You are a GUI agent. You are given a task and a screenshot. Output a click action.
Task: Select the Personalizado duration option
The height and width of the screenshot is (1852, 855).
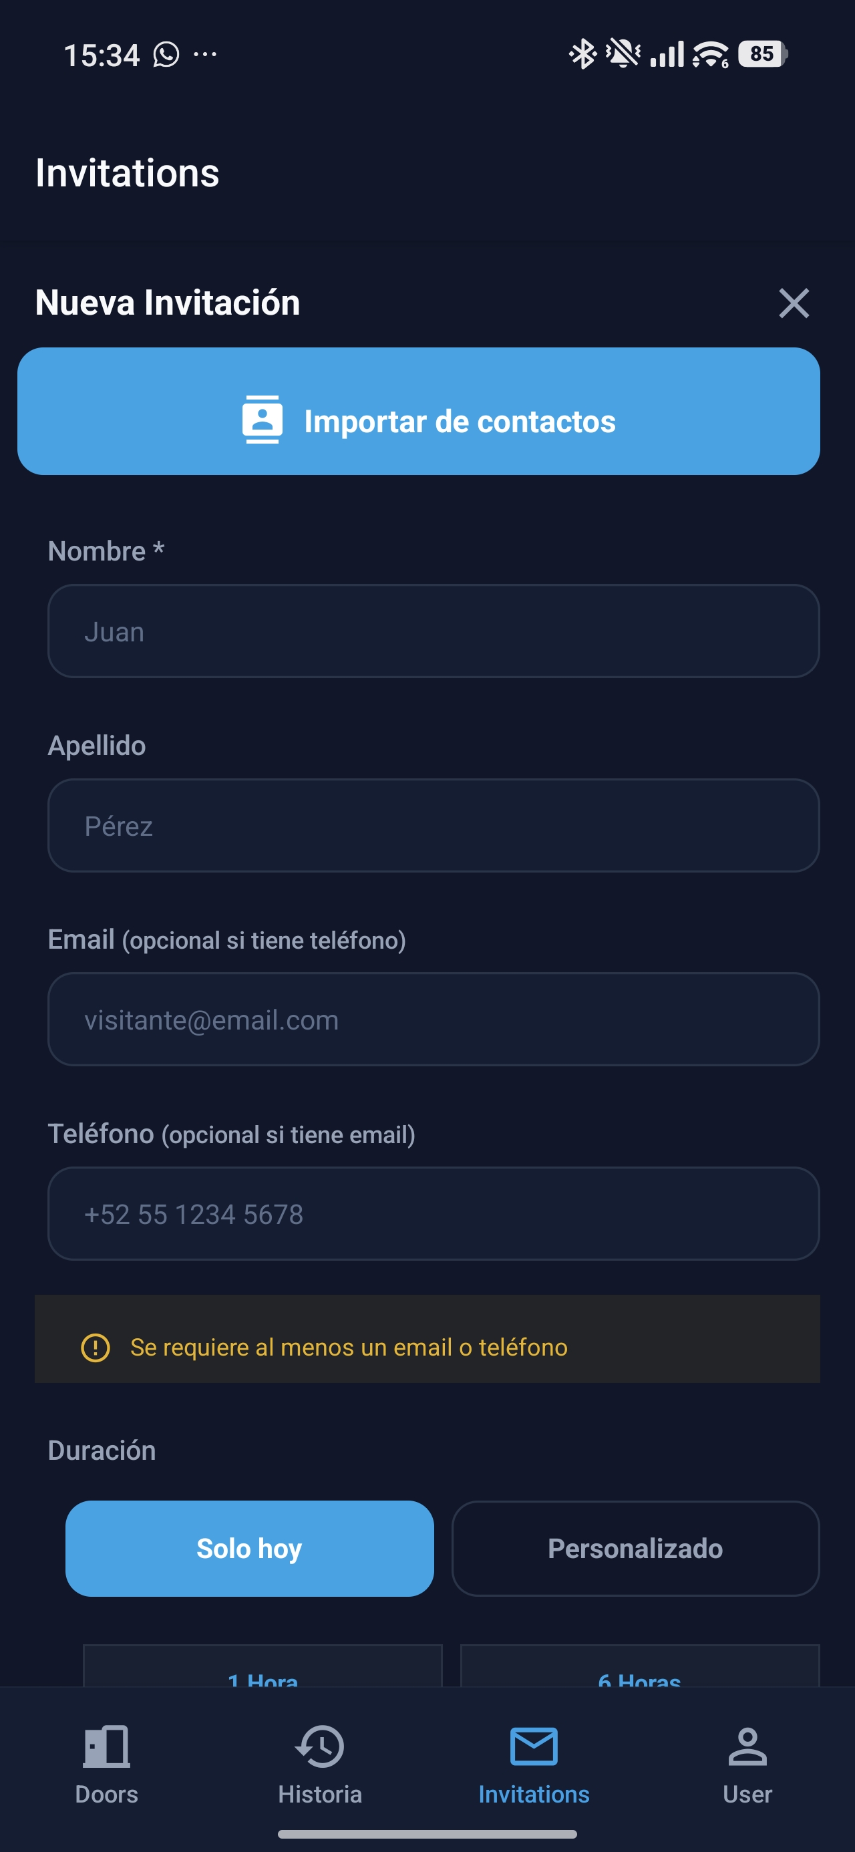coord(635,1548)
